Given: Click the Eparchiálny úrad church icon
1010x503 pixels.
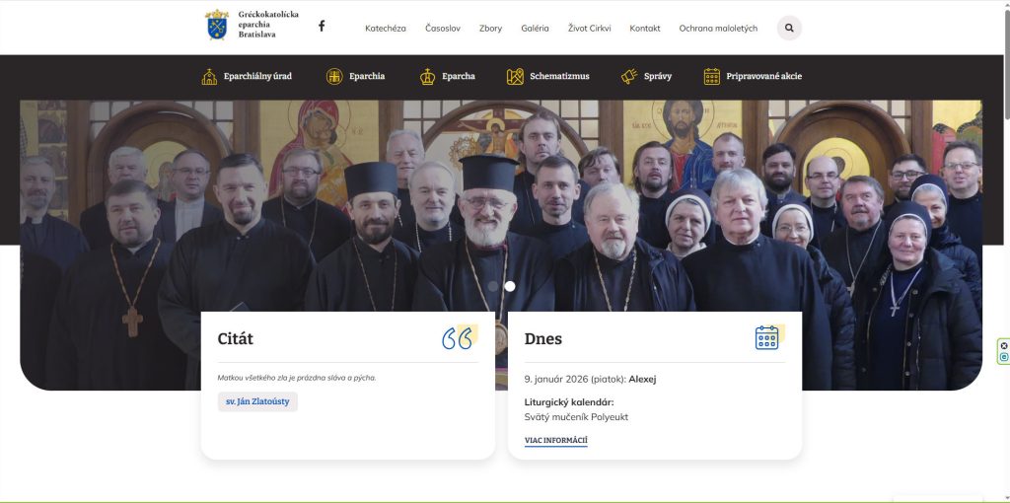Looking at the screenshot, I should 209,76.
